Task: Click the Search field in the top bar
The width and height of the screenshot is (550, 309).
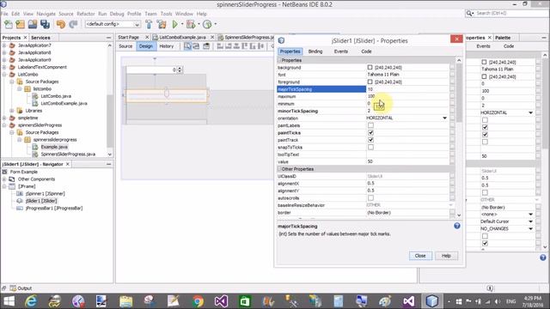Action: (510, 14)
